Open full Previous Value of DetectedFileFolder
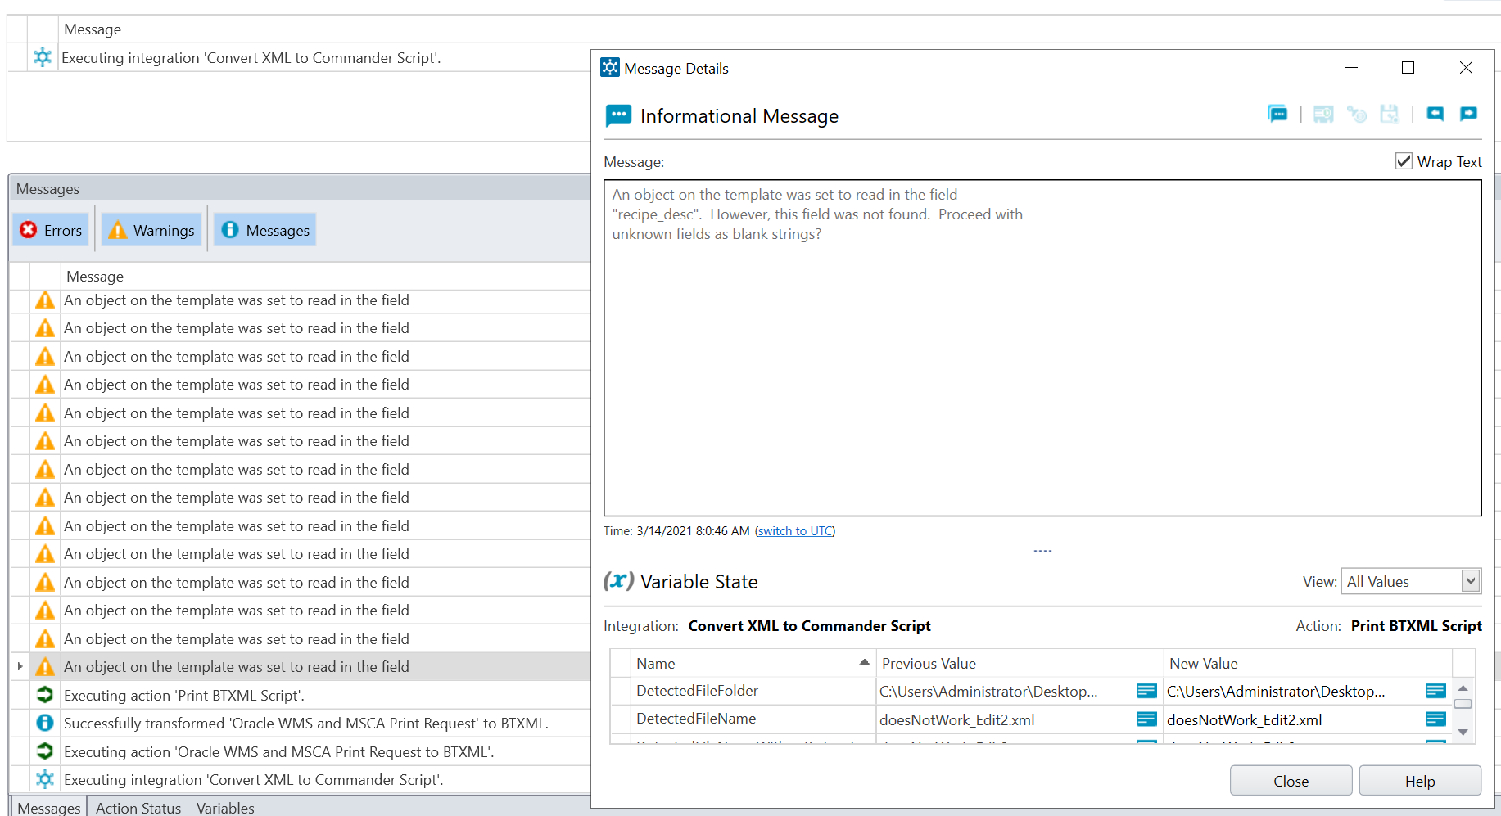The image size is (1501, 816). pyautogui.click(x=1146, y=691)
